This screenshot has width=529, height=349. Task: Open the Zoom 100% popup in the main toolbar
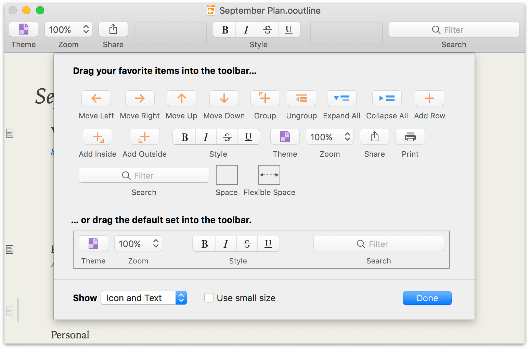tap(68, 29)
